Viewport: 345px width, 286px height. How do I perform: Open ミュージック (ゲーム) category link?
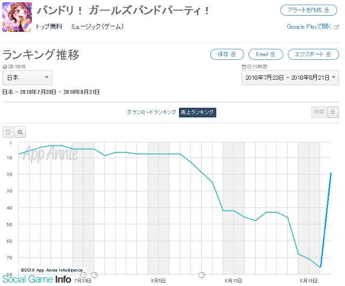coord(97,26)
